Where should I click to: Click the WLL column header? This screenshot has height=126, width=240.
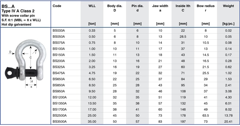pos(92,6)
